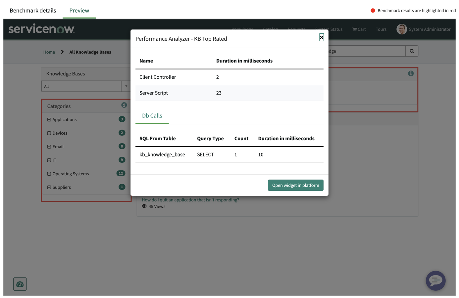Expand the Devices category
The height and width of the screenshot is (298, 459).
pyautogui.click(x=49, y=133)
